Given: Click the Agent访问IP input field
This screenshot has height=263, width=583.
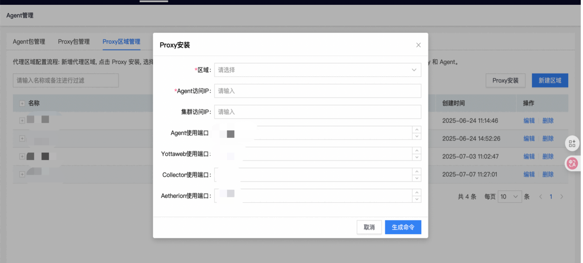Looking at the screenshot, I should click(317, 91).
